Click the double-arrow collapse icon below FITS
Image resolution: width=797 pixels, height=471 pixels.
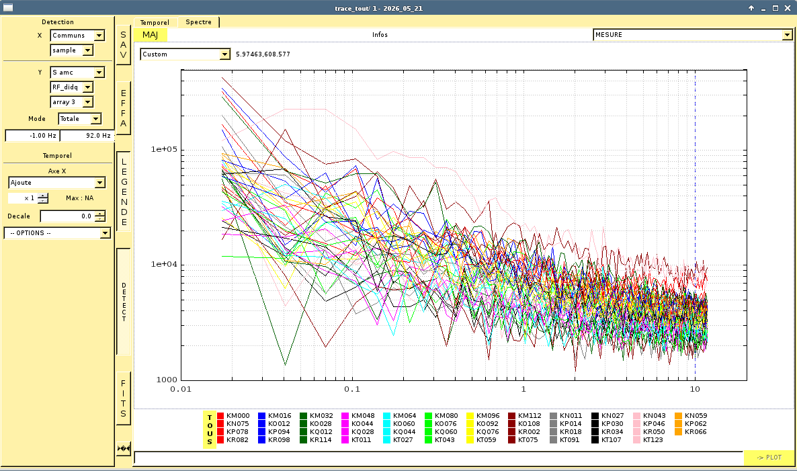tap(124, 449)
